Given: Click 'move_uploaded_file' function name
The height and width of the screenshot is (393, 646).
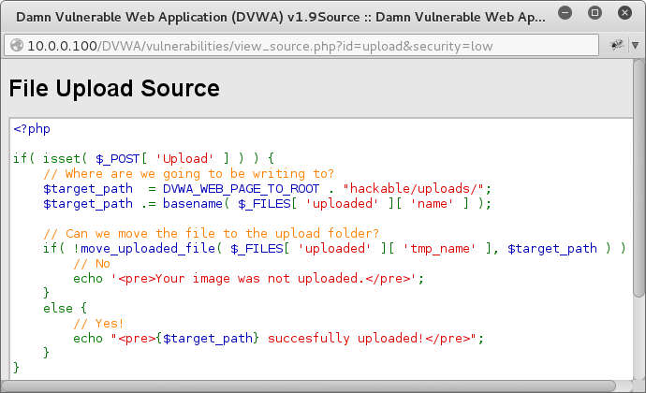Looking at the screenshot, I should [148, 248].
